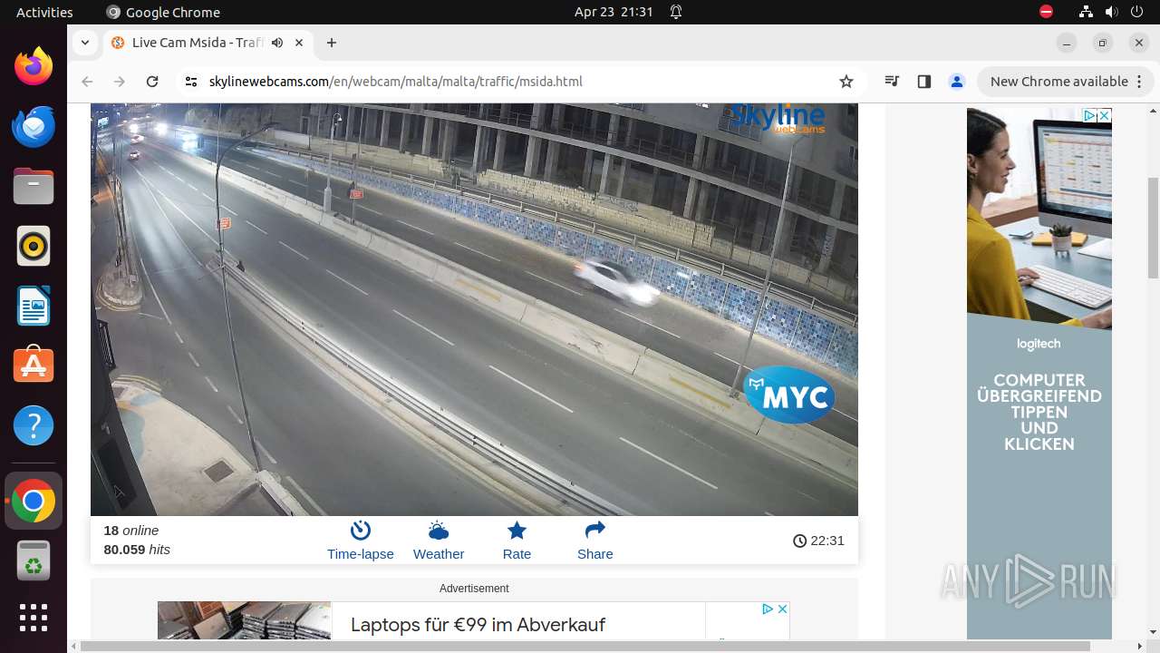Open a new Chrome tab
The image size is (1160, 653).
point(332,43)
